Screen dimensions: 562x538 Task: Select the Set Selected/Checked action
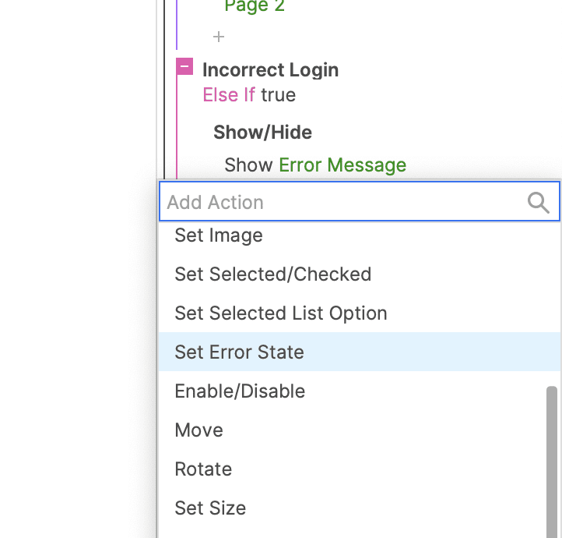click(x=272, y=274)
